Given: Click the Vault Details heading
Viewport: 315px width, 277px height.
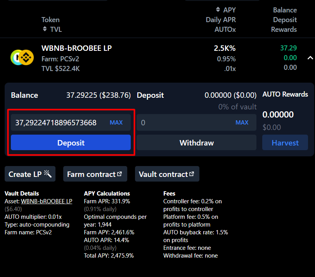Looking at the screenshot, I should click(22, 194).
